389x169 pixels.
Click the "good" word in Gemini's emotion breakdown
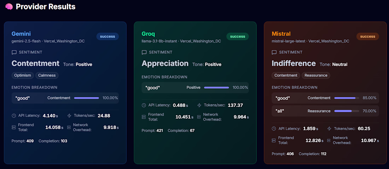point(22,98)
